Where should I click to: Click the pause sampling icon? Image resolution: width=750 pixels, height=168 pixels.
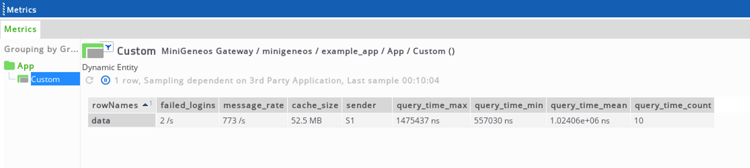pos(105,80)
